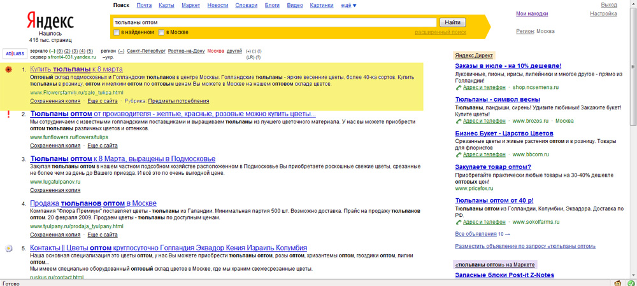Image resolution: width=637 pixels, height=286 pixels.
Task: Click mirror link (6) in зеркало row
Action: tap(60, 51)
